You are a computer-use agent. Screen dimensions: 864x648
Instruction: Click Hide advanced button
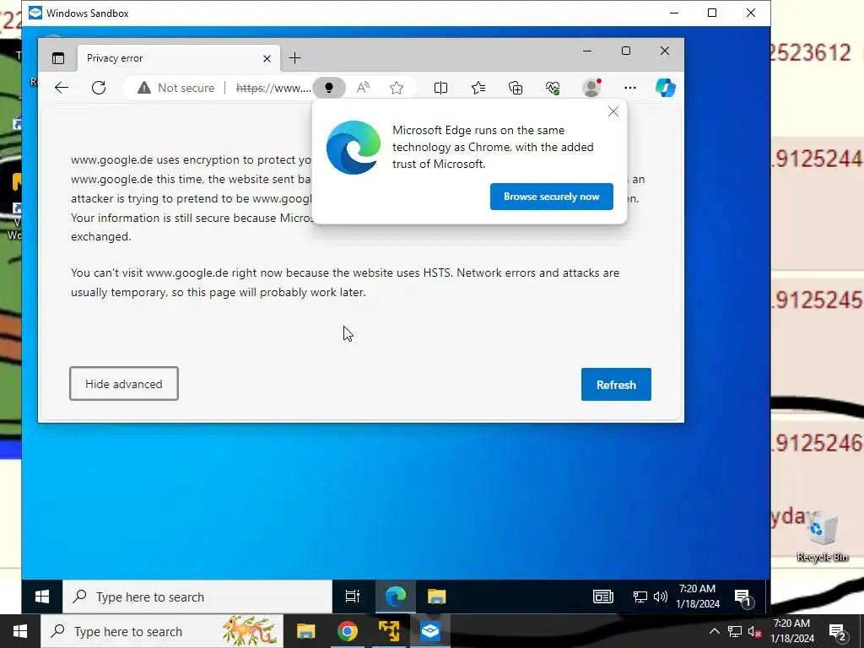click(124, 384)
